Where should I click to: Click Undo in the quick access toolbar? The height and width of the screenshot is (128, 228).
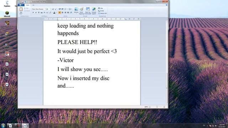coord(25,2)
